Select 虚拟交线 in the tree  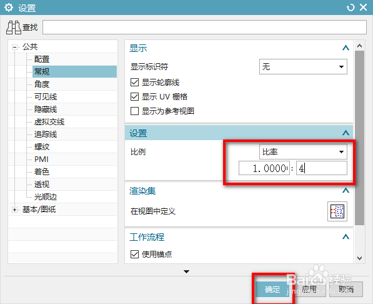(49, 122)
